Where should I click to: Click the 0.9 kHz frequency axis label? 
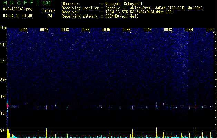pyautogui.click(x=3, y=79)
